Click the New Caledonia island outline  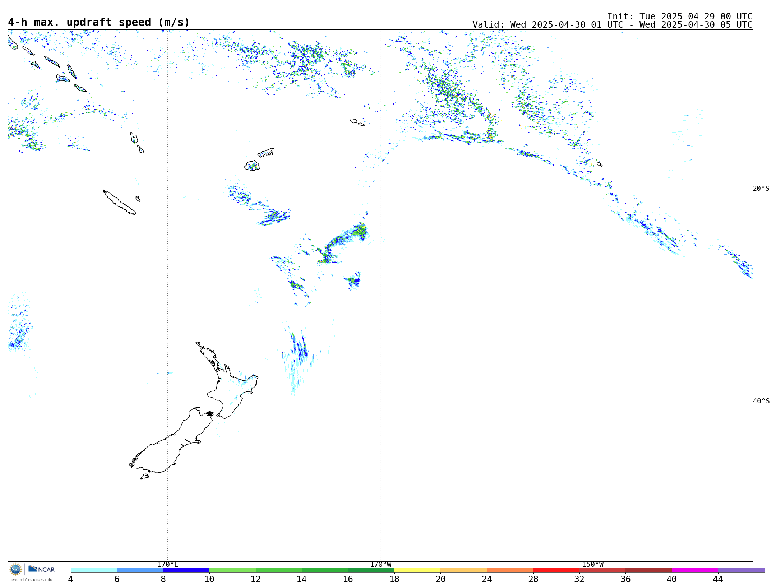point(119,202)
